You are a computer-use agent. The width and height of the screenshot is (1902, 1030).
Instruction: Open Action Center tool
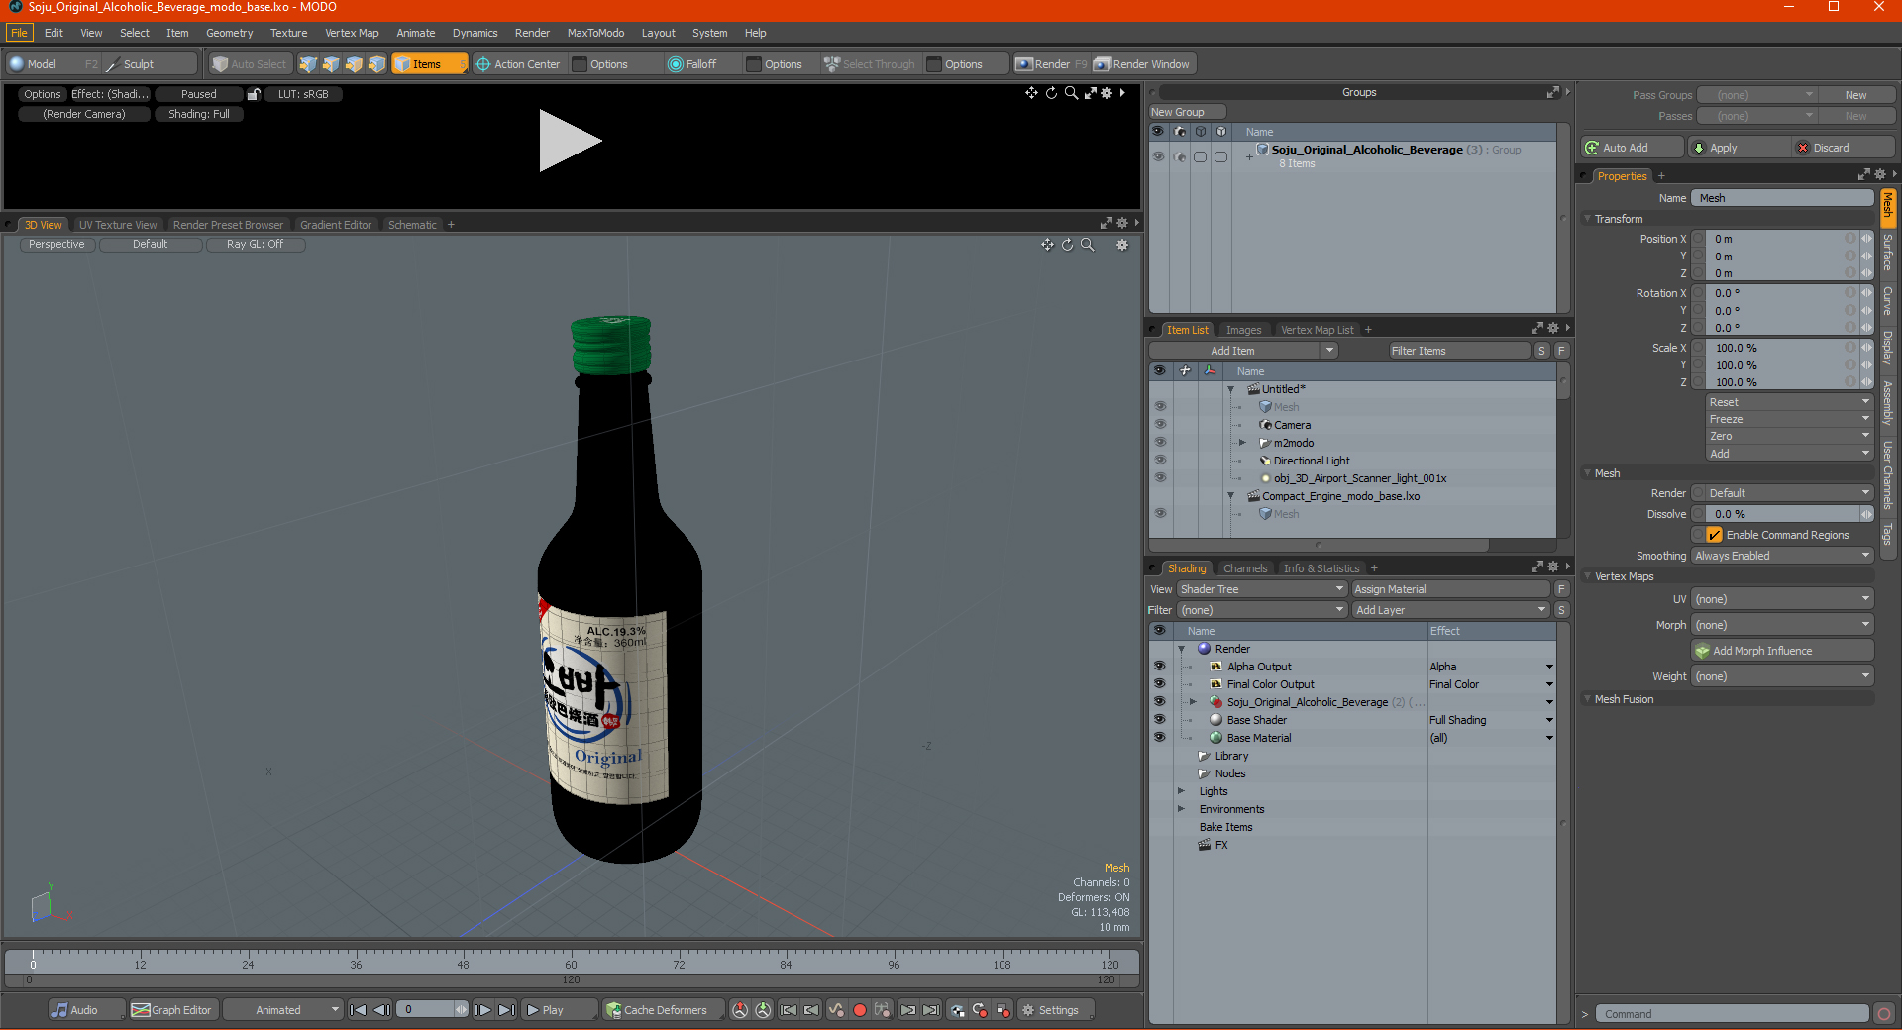(x=518, y=64)
